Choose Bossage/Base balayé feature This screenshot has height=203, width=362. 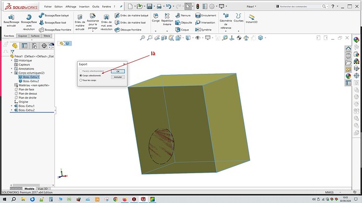54,15
